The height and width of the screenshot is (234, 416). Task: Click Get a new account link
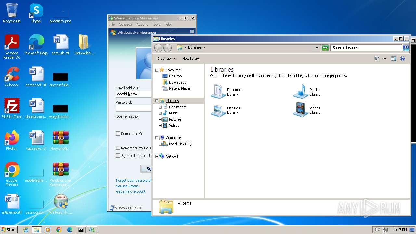tap(131, 191)
